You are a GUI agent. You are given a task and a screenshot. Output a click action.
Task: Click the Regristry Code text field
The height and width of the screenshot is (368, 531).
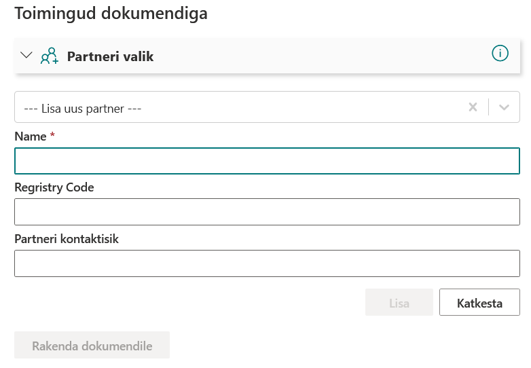pos(267,212)
